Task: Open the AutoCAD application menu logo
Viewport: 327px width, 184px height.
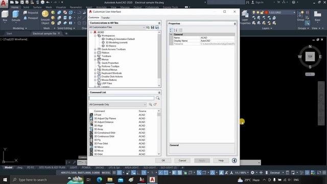Action: [4, 4]
